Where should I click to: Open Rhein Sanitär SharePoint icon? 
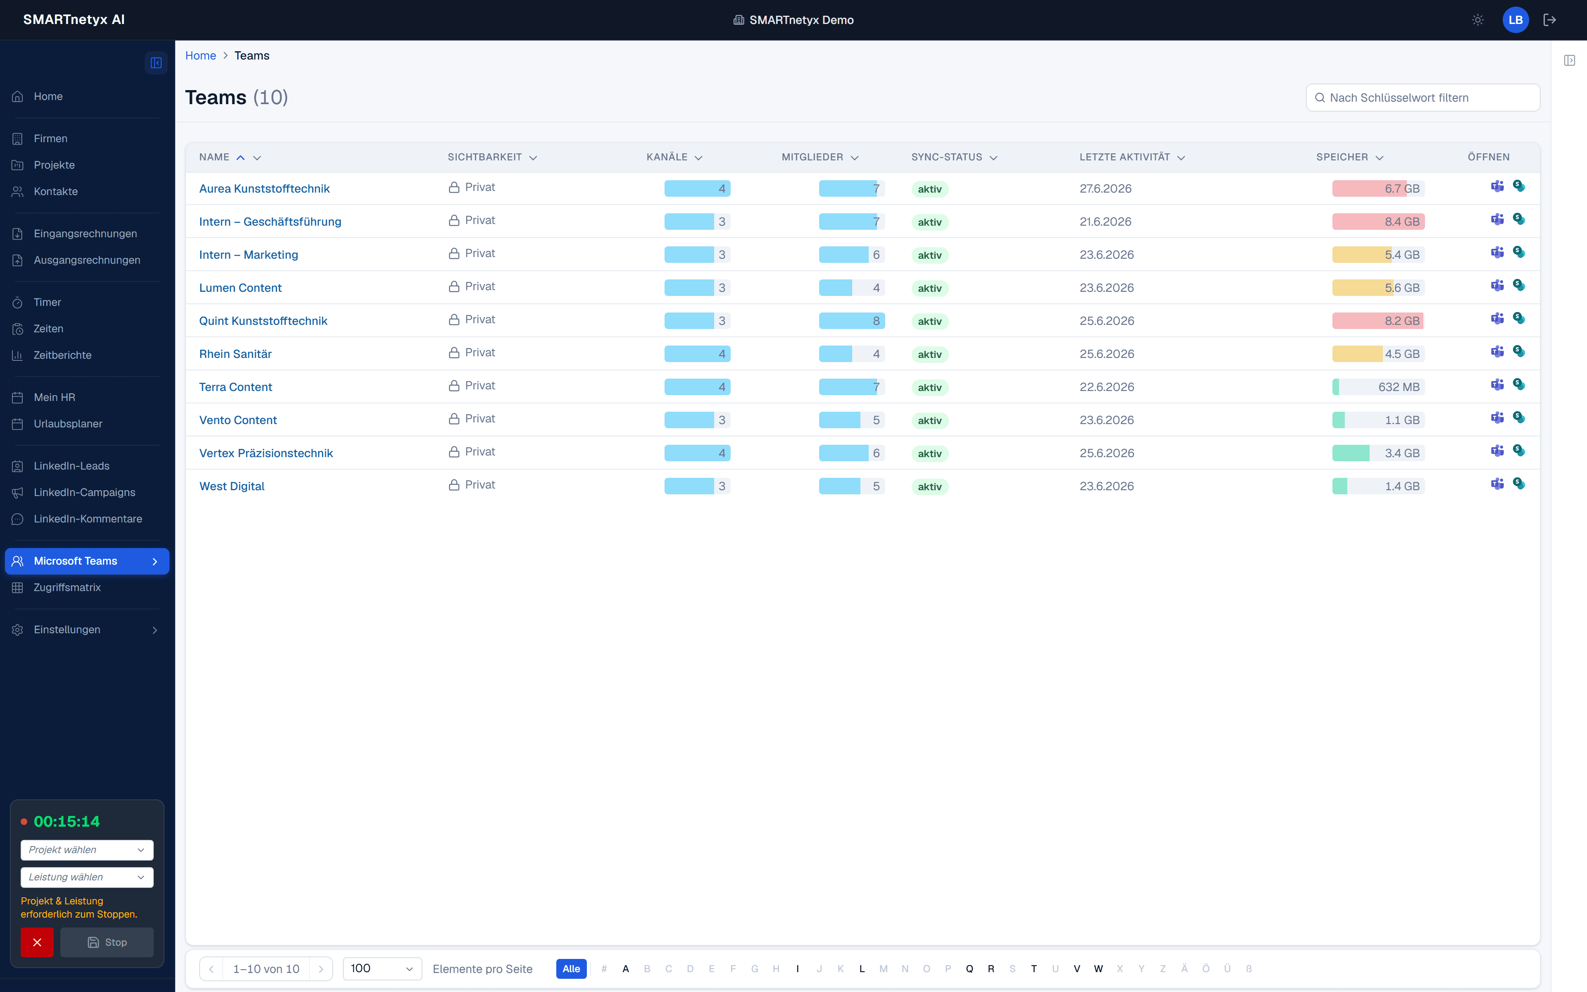[x=1519, y=352]
